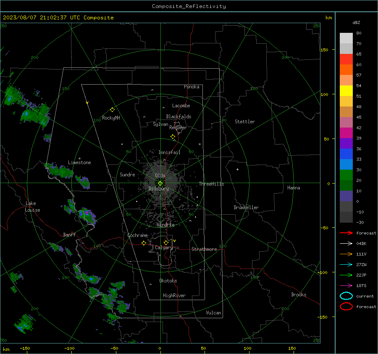Click the Limestone label
The width and height of the screenshot is (378, 354).
[x=79, y=162]
